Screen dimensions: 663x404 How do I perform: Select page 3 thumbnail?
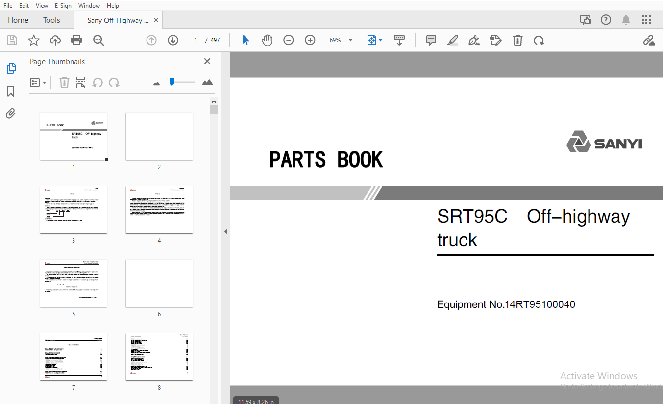pyautogui.click(x=74, y=210)
